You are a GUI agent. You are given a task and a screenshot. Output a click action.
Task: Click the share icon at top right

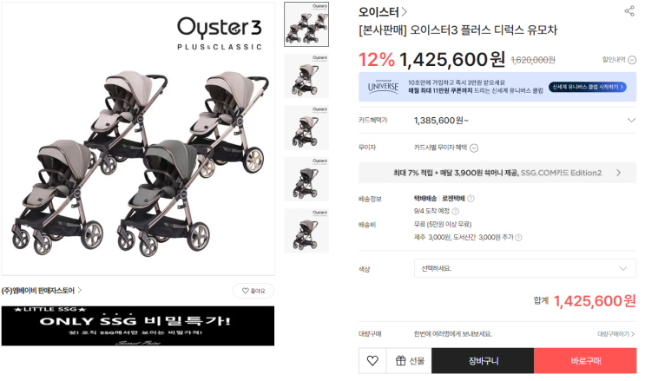[629, 10]
